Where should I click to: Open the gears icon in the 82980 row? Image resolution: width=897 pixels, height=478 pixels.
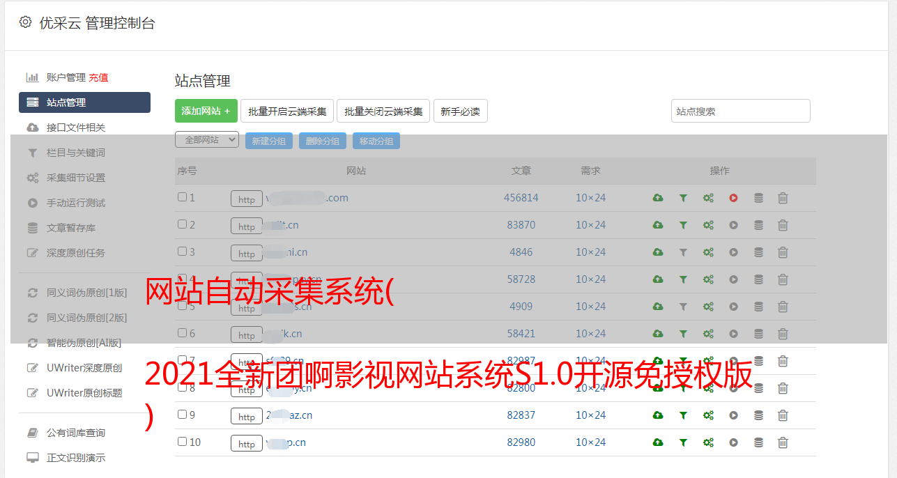pos(708,442)
